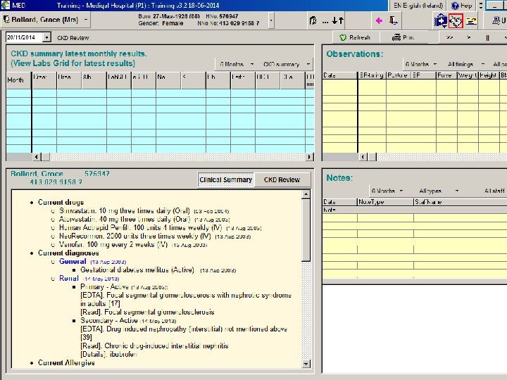Click the Current Allergies heading

66,362
